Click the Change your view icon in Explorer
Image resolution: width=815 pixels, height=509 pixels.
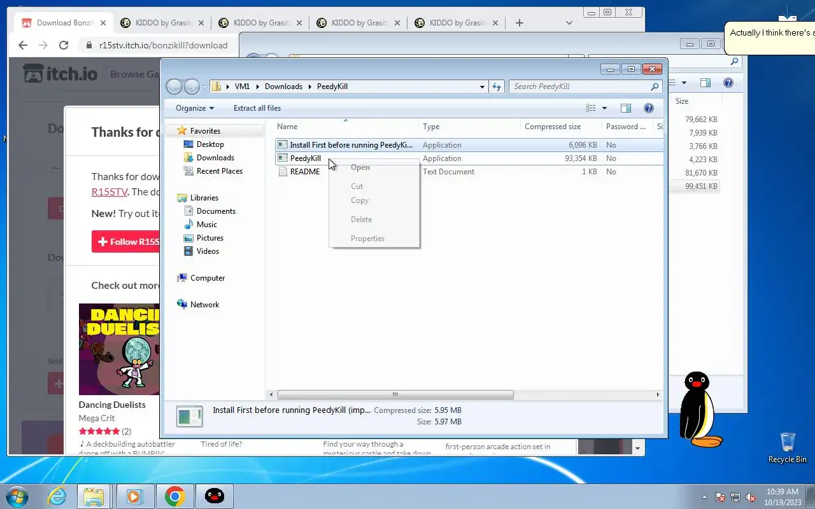click(591, 108)
